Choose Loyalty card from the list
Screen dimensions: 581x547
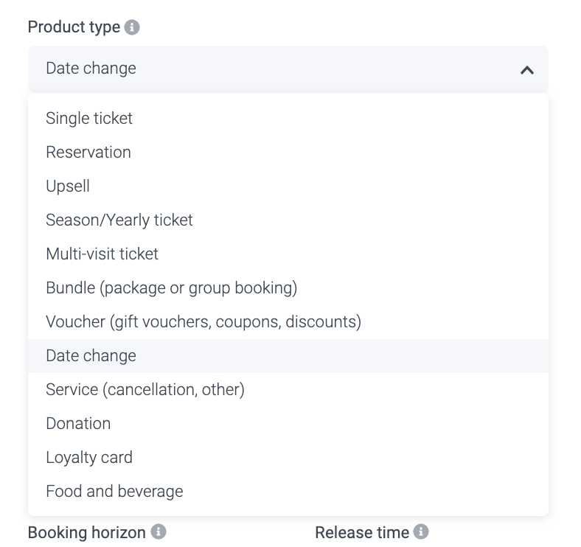coord(89,457)
